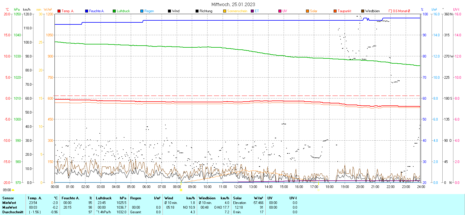Click the Wind legend label
Image resolution: width=465 pixels, height=215 pixels.
pyautogui.click(x=176, y=11)
